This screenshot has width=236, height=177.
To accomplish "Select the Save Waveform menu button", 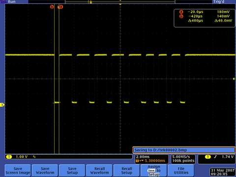I will (x=45, y=171).
